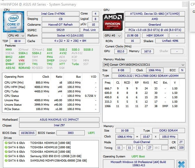Click the SAMSUNG MZHPV256HDGL drive status icon
Viewport: 195px width, 168px height.
point(6,160)
